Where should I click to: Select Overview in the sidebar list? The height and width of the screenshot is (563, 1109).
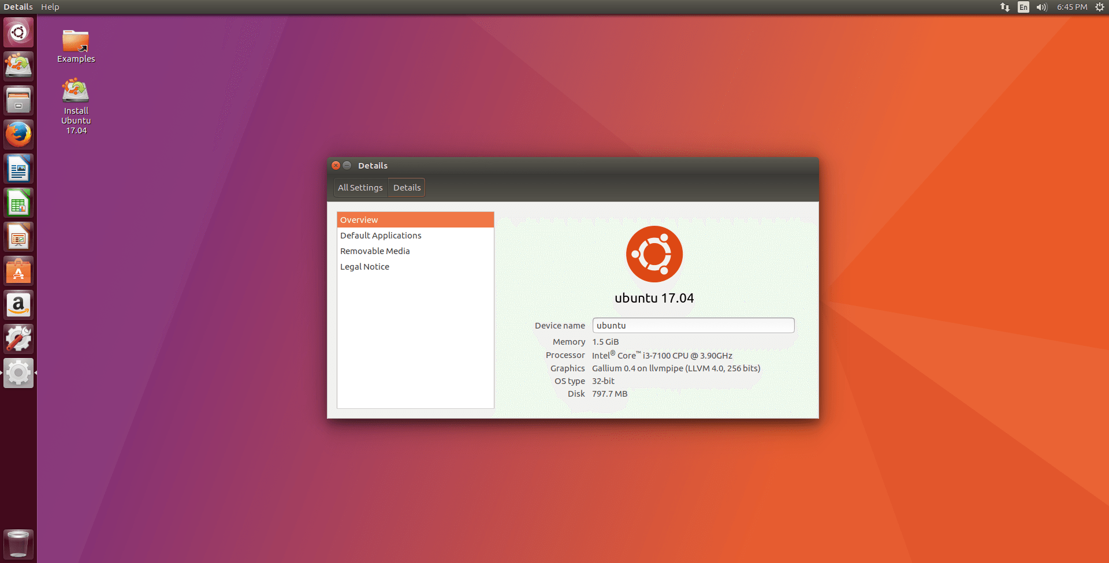click(415, 219)
